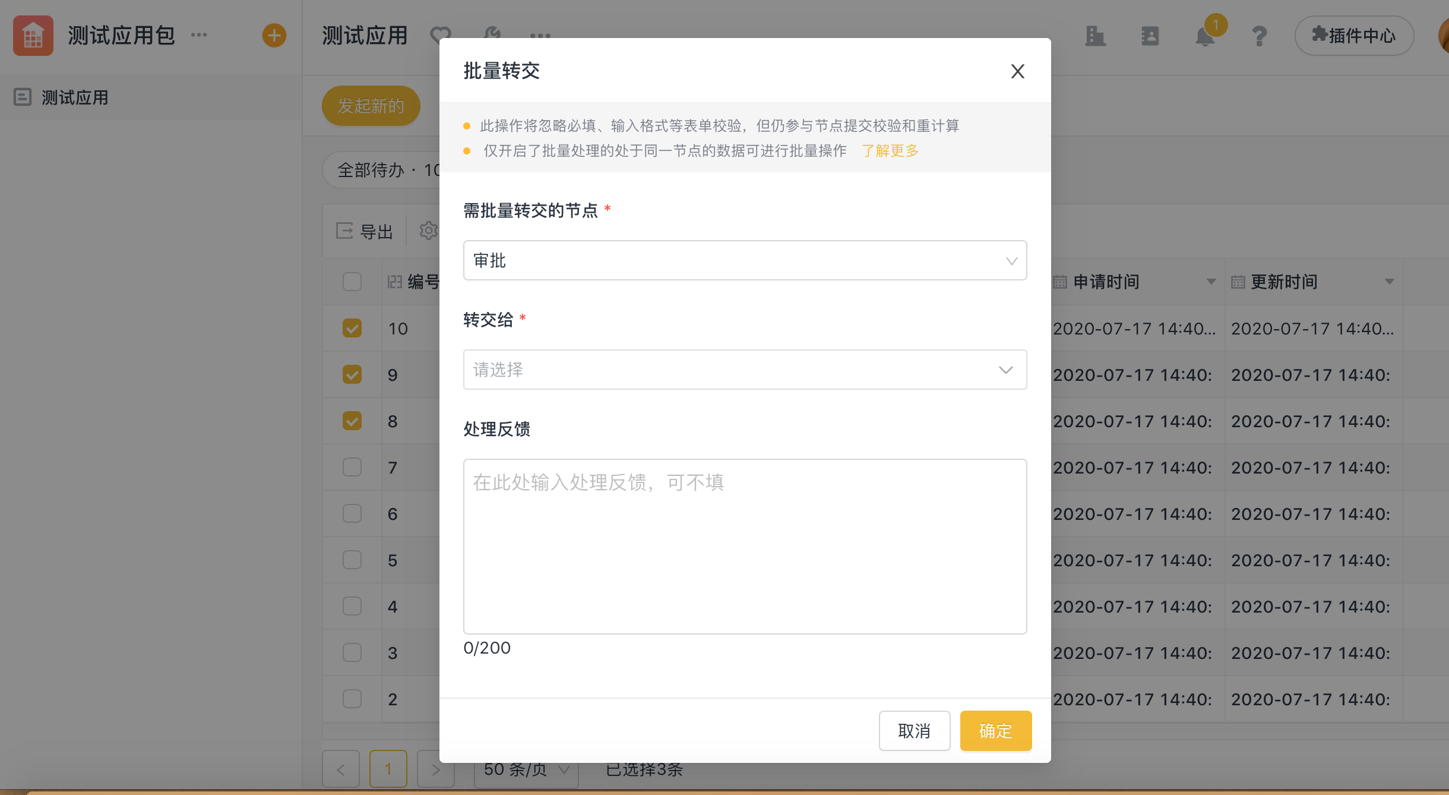This screenshot has height=795, width=1449.
Task: Confirm with the 确定 button
Action: (995, 731)
